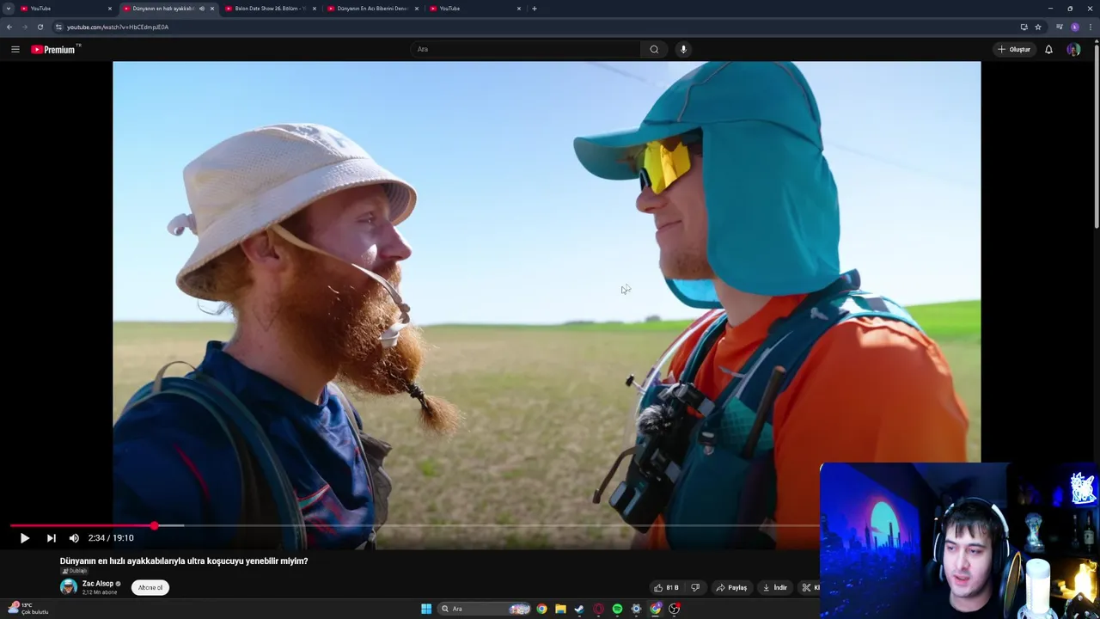Click the Oluştur create button

1014,49
